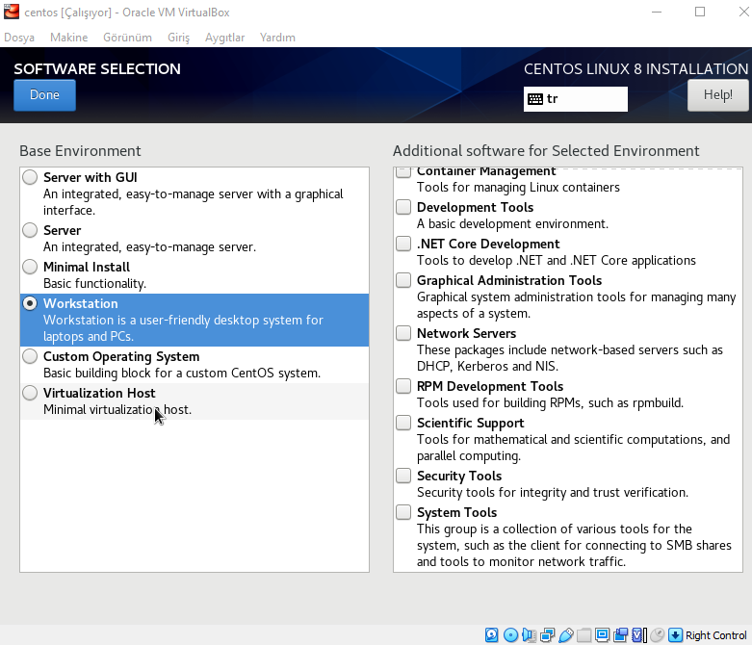Choose the Minimal Install radio button

(x=30, y=267)
